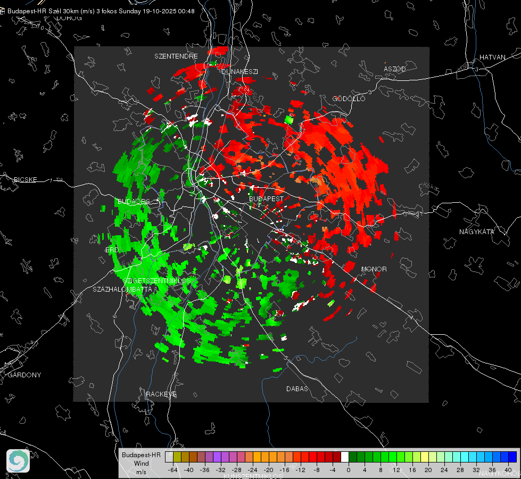Click the 'SZÁZHALOMBATTA' town label
Image resolution: width=521 pixels, height=479 pixels.
click(122, 289)
